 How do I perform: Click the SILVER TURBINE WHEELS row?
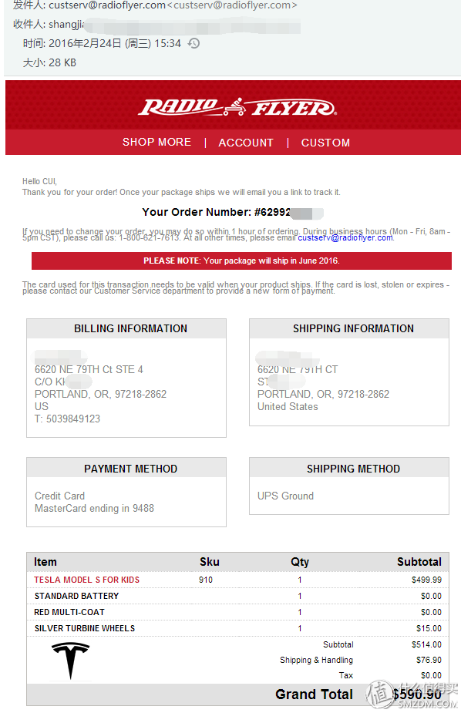(237, 628)
